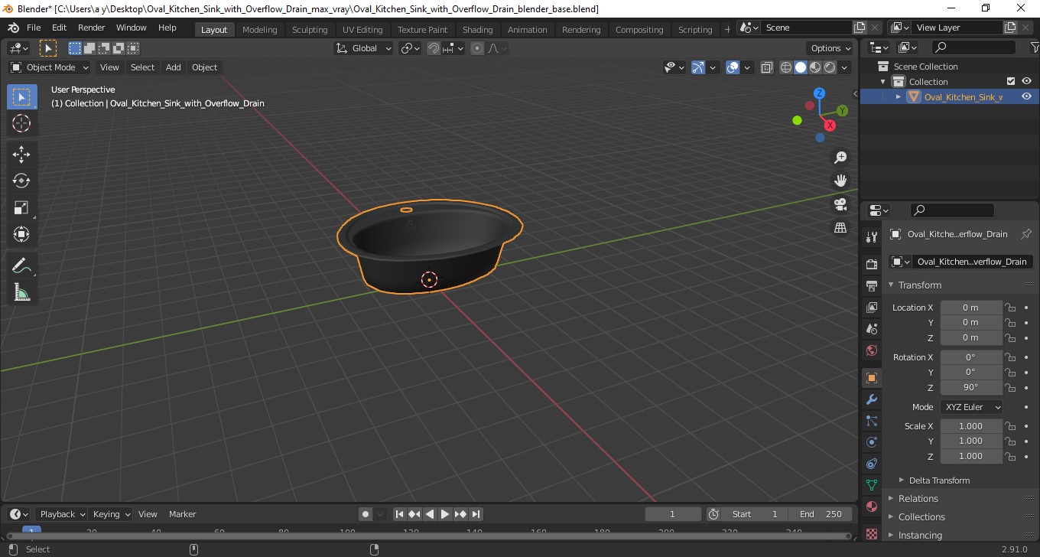Open the Object Constraints properties tab

[x=872, y=464]
